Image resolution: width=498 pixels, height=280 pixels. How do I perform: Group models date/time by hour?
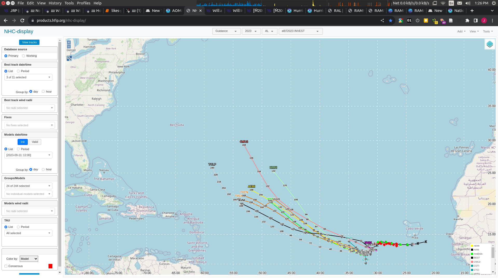click(x=43, y=170)
